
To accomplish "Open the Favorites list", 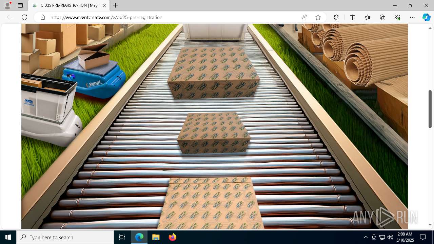I will pyautogui.click(x=368, y=17).
